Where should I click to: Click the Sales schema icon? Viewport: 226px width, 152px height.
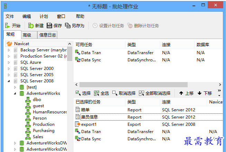click(28, 136)
